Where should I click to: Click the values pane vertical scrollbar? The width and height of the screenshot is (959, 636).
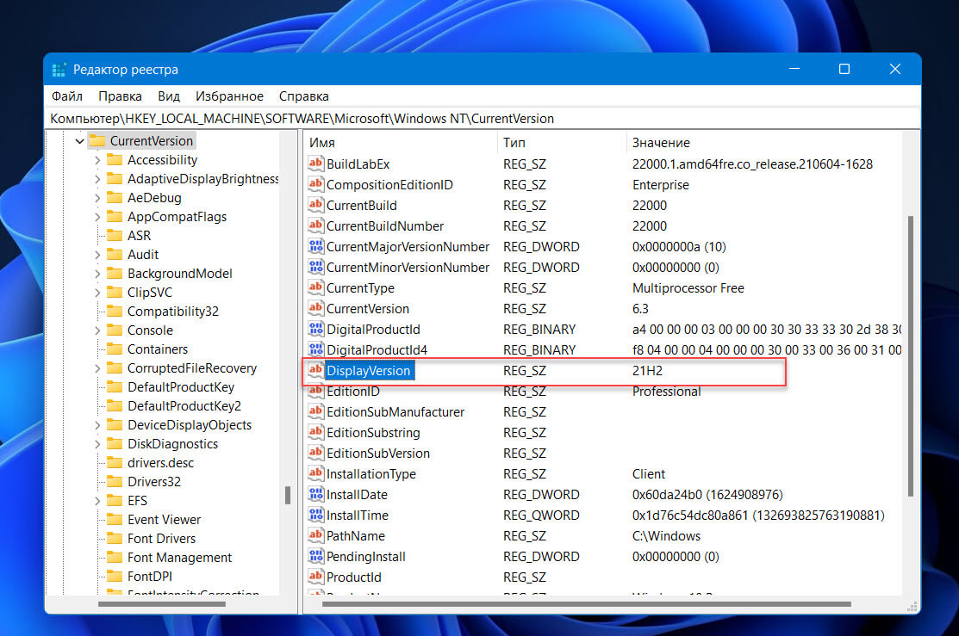click(x=911, y=356)
